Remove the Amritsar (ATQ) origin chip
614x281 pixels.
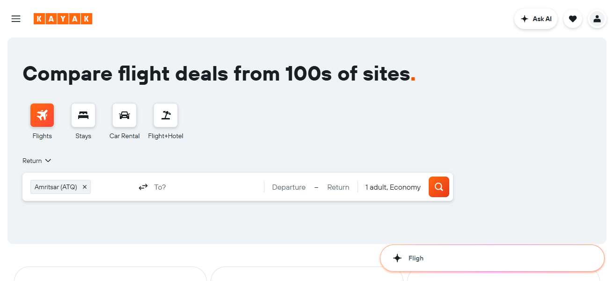coord(85,187)
